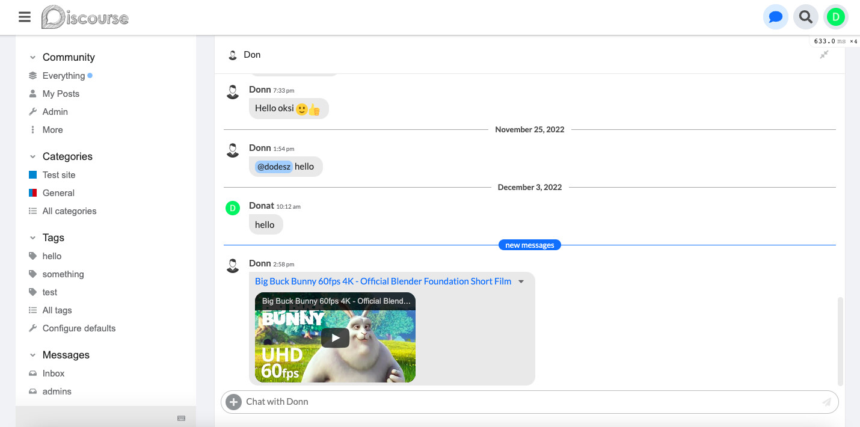This screenshot has height=427, width=860.
Task: Collapse the Tags sidebar section
Action: point(32,238)
